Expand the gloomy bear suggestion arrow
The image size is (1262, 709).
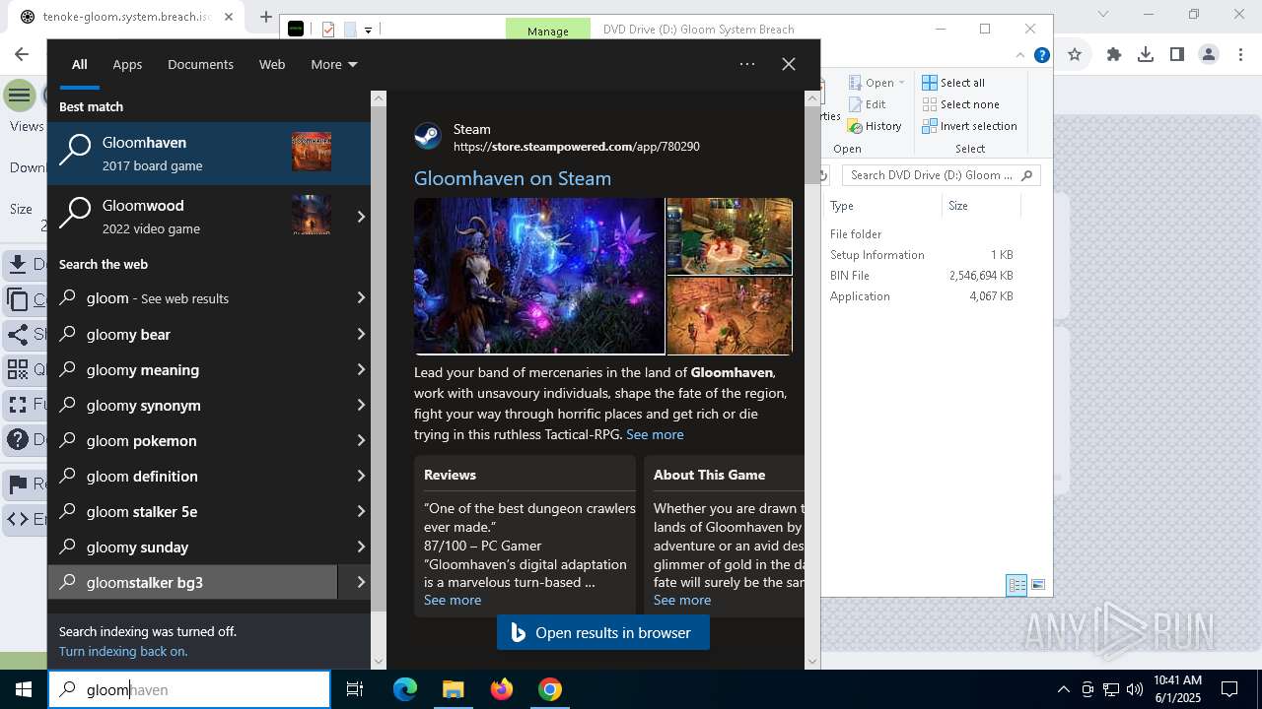361,334
